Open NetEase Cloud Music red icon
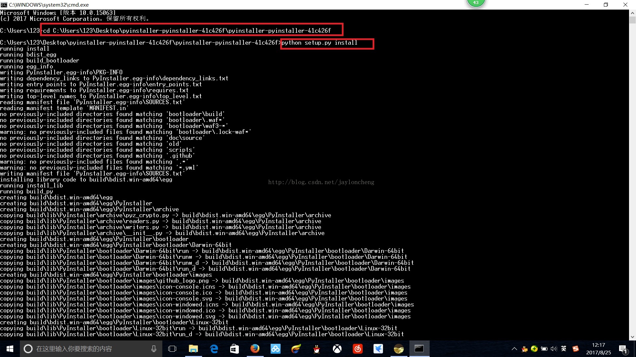The image size is (636, 357). [358, 349]
